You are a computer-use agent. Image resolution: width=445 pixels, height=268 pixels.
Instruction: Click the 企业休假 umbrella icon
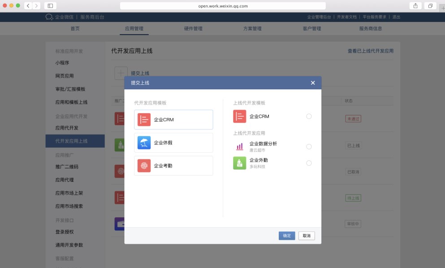pos(144,143)
